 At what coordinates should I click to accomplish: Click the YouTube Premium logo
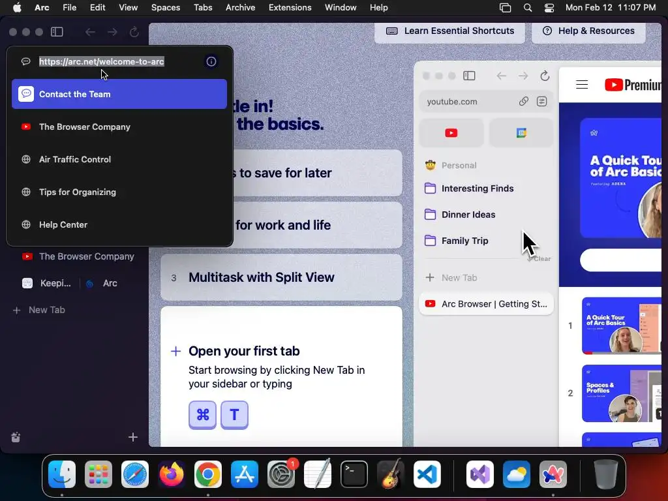point(633,85)
